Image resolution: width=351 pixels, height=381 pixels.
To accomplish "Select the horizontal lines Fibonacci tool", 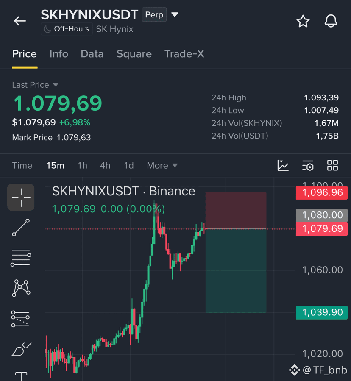I will [x=21, y=258].
